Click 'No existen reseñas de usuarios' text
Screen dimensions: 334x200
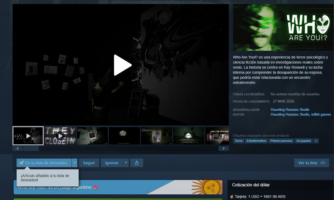tap(295, 94)
